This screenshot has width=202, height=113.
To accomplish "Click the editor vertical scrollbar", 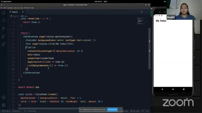I will [149, 49].
